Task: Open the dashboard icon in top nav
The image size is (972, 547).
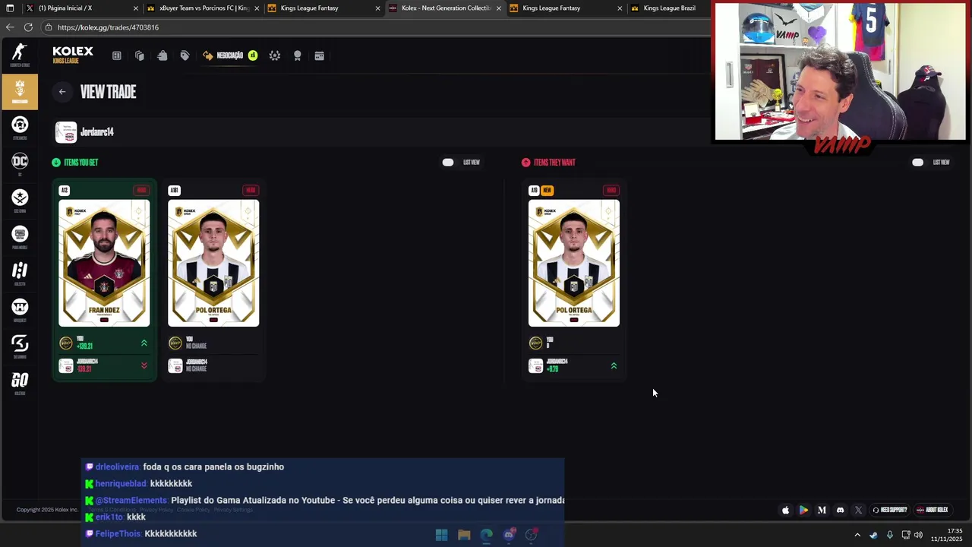Action: 117,55
